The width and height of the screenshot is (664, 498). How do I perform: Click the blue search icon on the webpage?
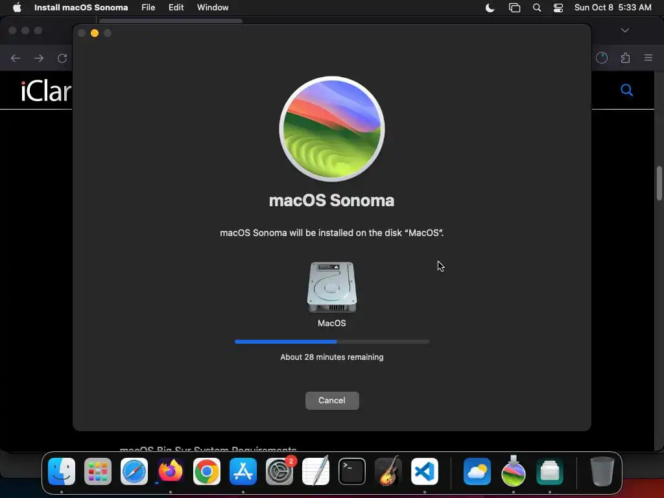coord(627,89)
